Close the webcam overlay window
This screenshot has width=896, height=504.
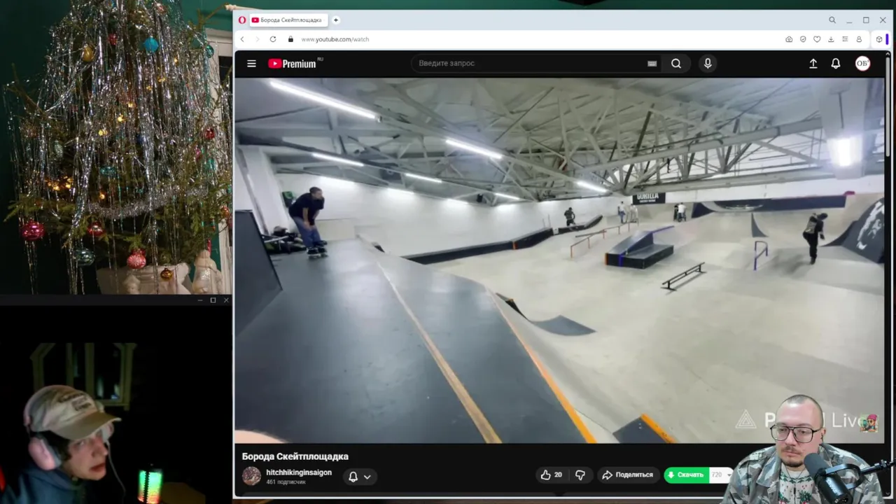226,300
